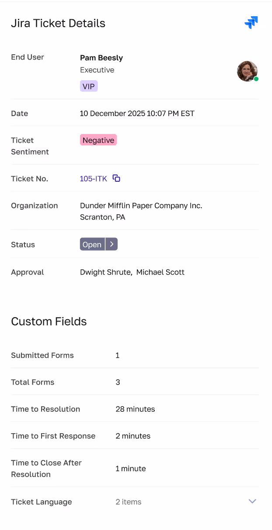Click the VIP badge

[x=89, y=86]
